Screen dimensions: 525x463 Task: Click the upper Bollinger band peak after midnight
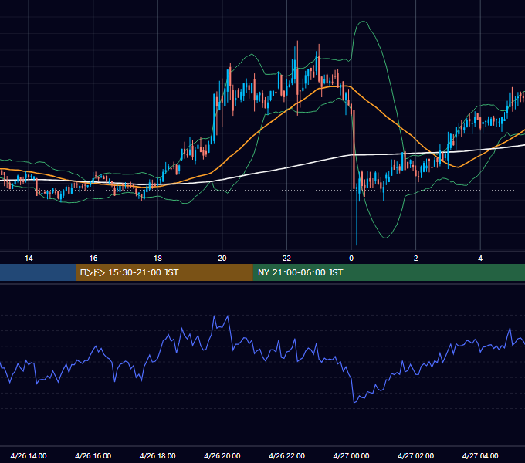coord(363,22)
